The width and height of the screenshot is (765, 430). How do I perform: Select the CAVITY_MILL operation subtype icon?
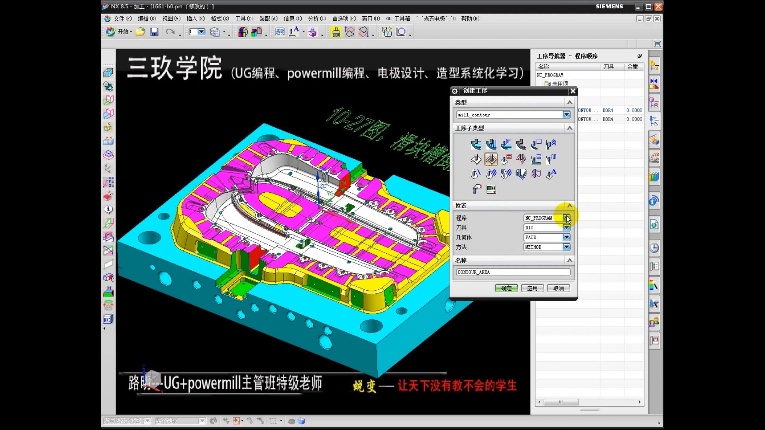pos(476,144)
